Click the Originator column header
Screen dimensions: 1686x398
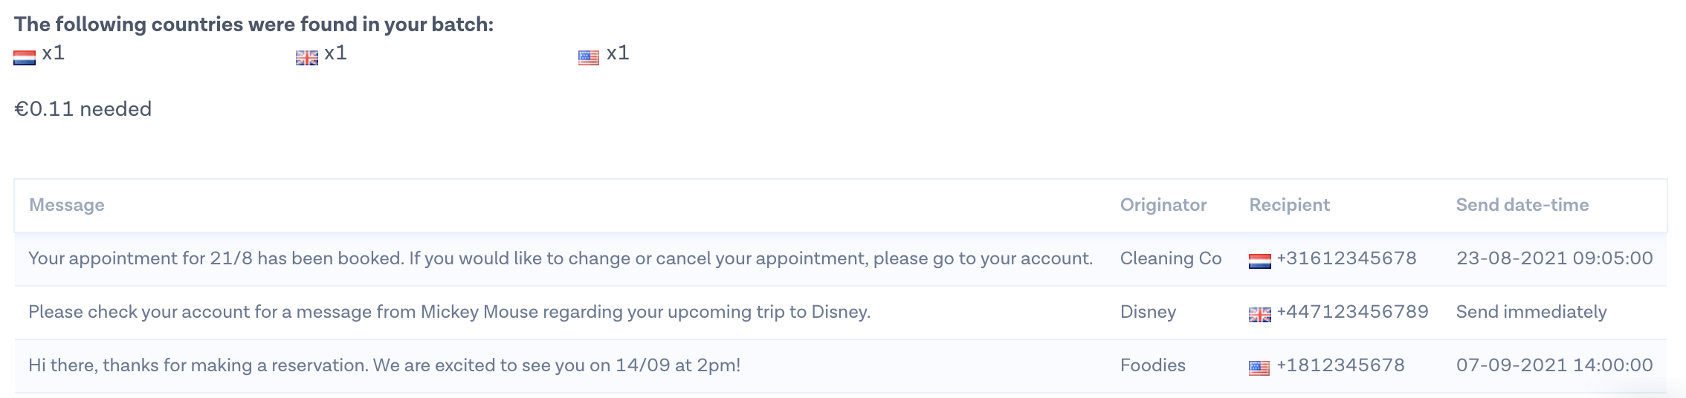tap(1163, 205)
